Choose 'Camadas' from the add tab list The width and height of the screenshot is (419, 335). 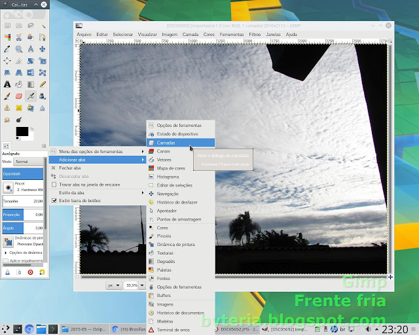181,143
